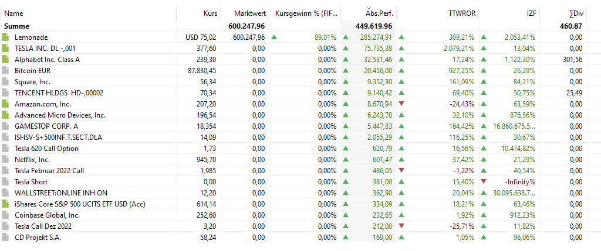Click the gray file icon beside WALLSTREET:ONLINE INH ON
The image size is (601, 251).
coord(5,193)
